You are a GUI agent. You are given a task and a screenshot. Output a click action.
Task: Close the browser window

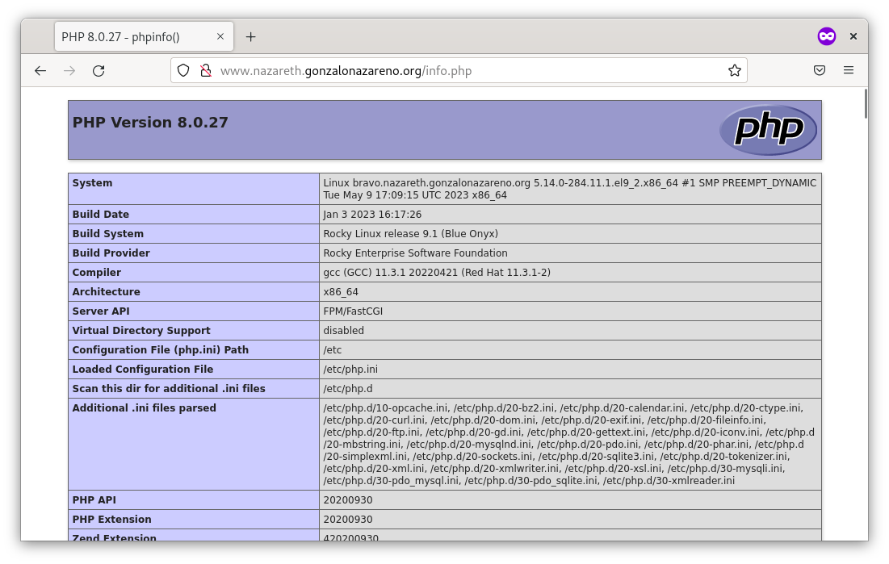[x=853, y=36]
